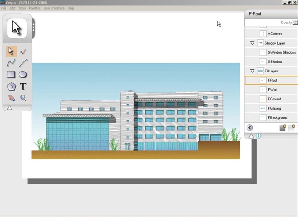The width and height of the screenshot is (298, 217).
Task: Select the straight line tool
Action: point(23,63)
